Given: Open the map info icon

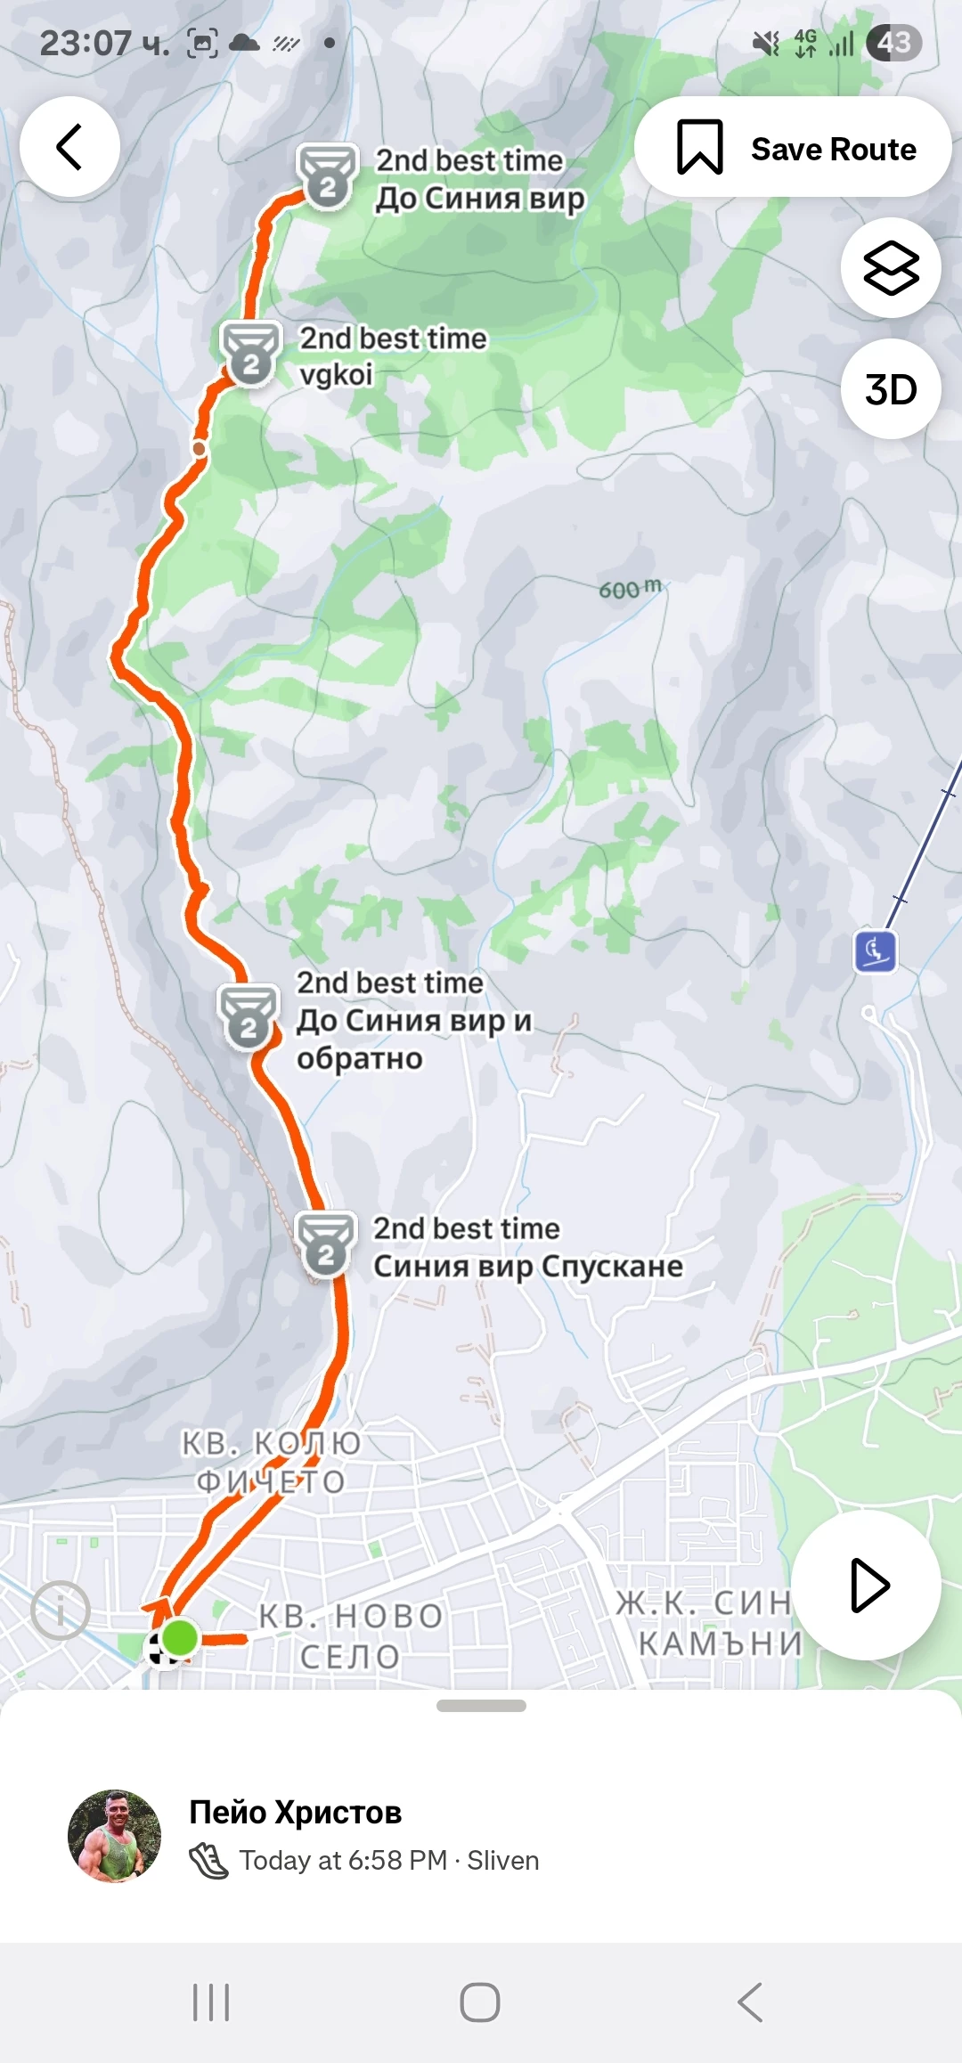Looking at the screenshot, I should coord(61,1610).
